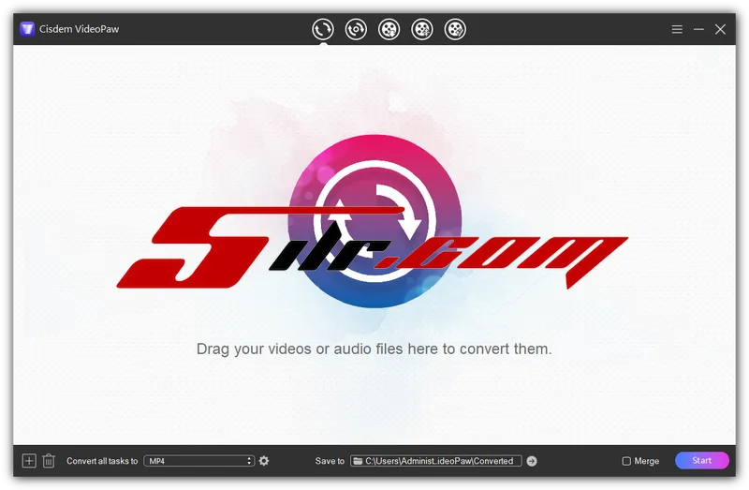Open the DVD Rip disc tab

coord(356,29)
